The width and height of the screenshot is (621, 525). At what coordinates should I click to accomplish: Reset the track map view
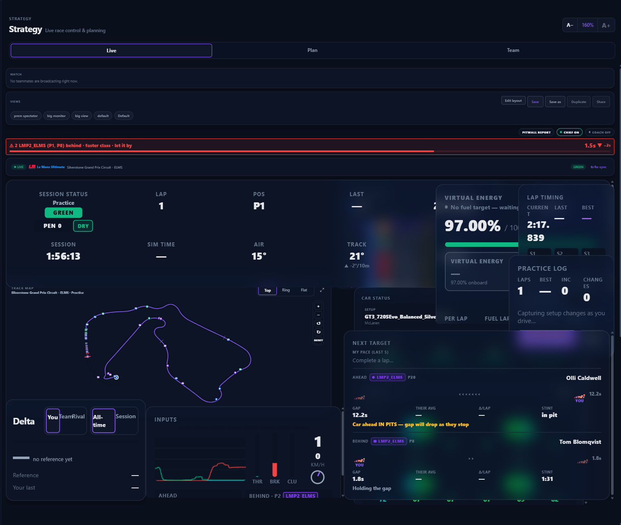(318, 340)
